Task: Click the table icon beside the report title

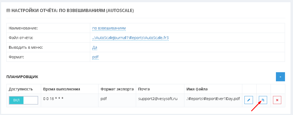Action: [x=8, y=11]
